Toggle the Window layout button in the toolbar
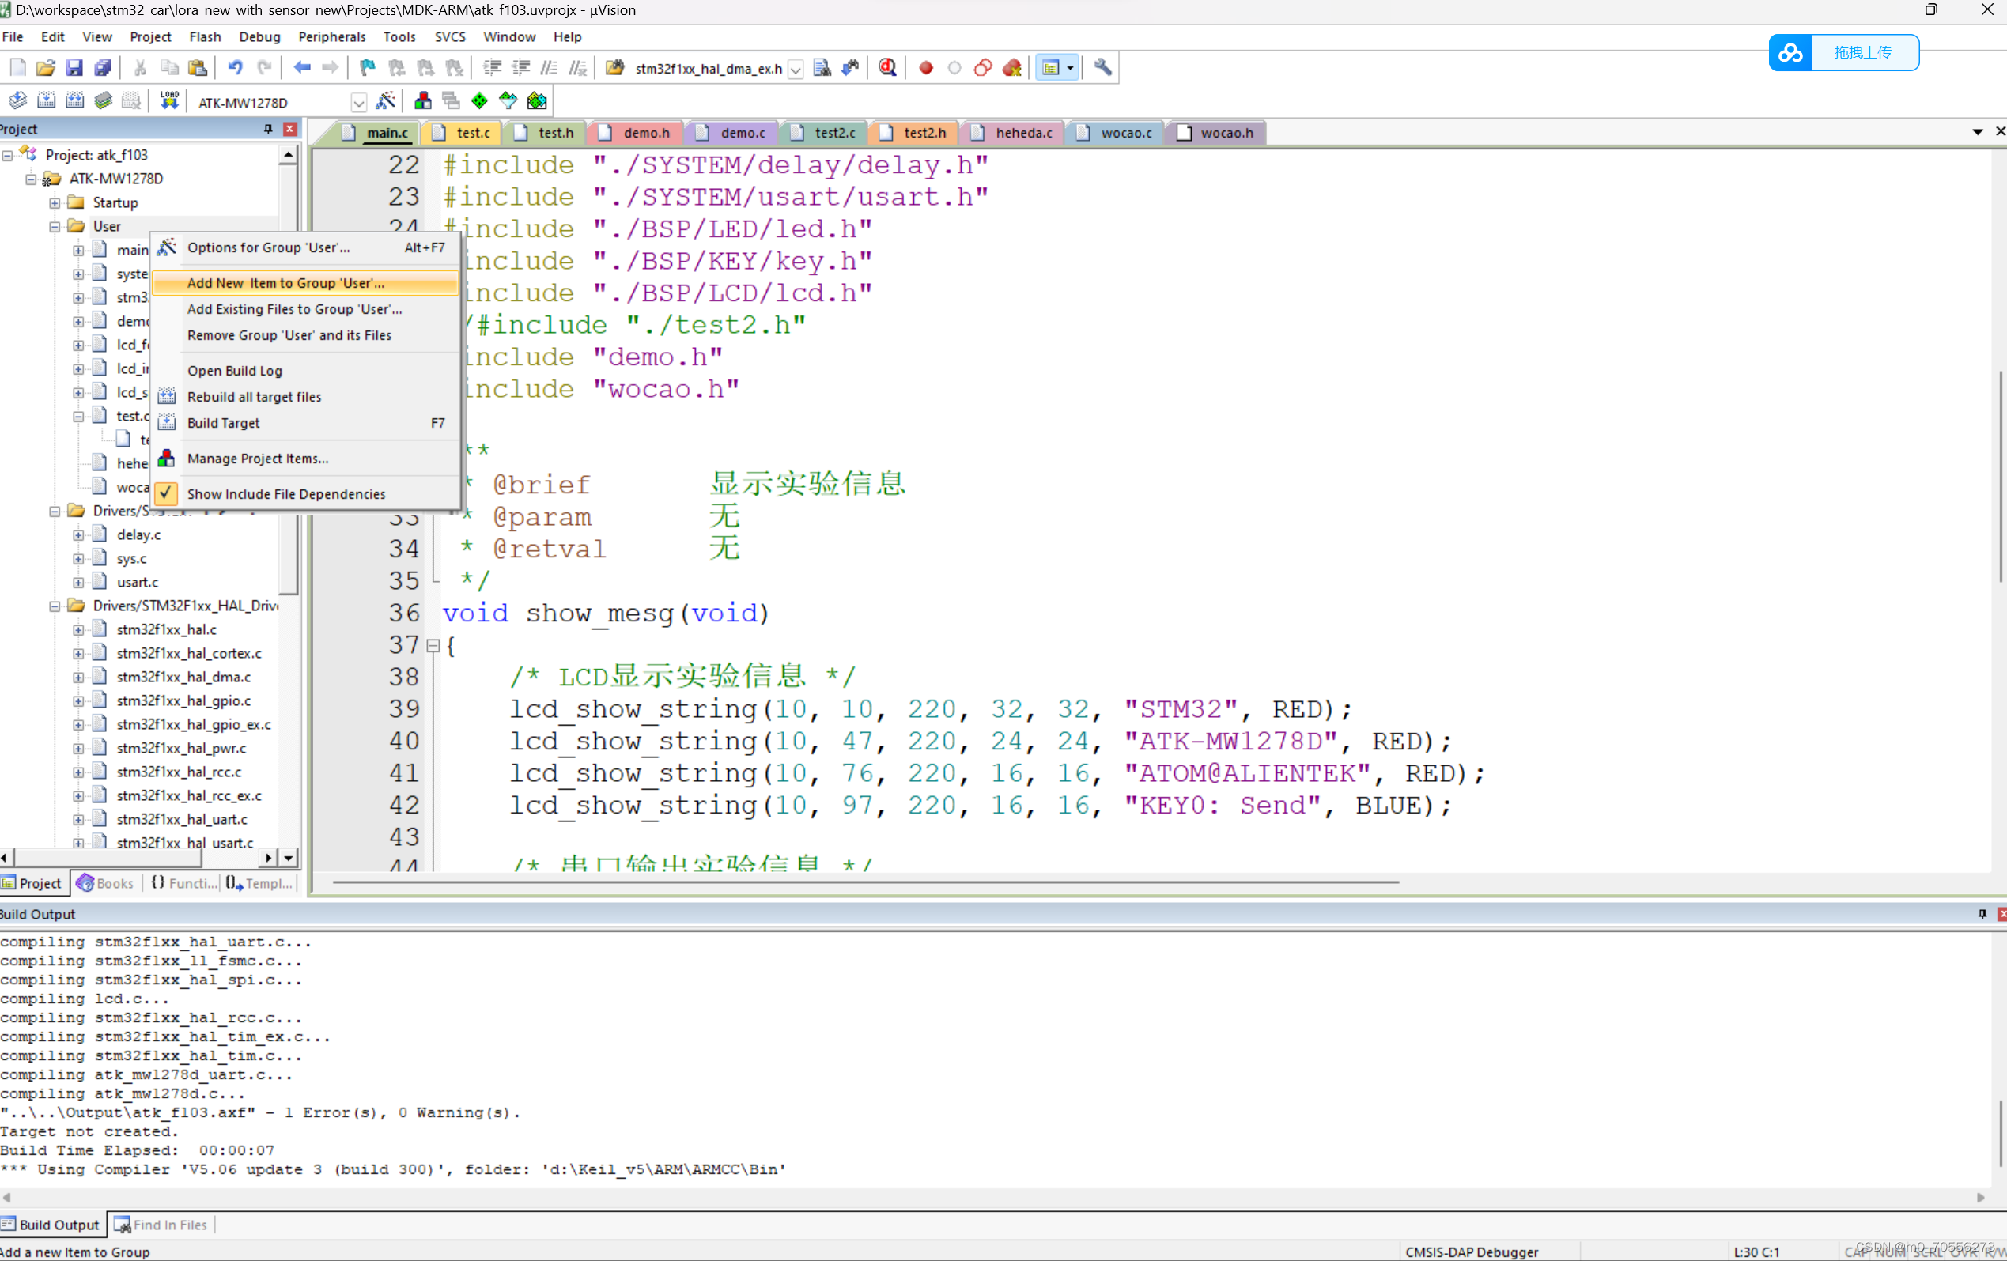This screenshot has height=1261, width=2007. [x=1050, y=68]
